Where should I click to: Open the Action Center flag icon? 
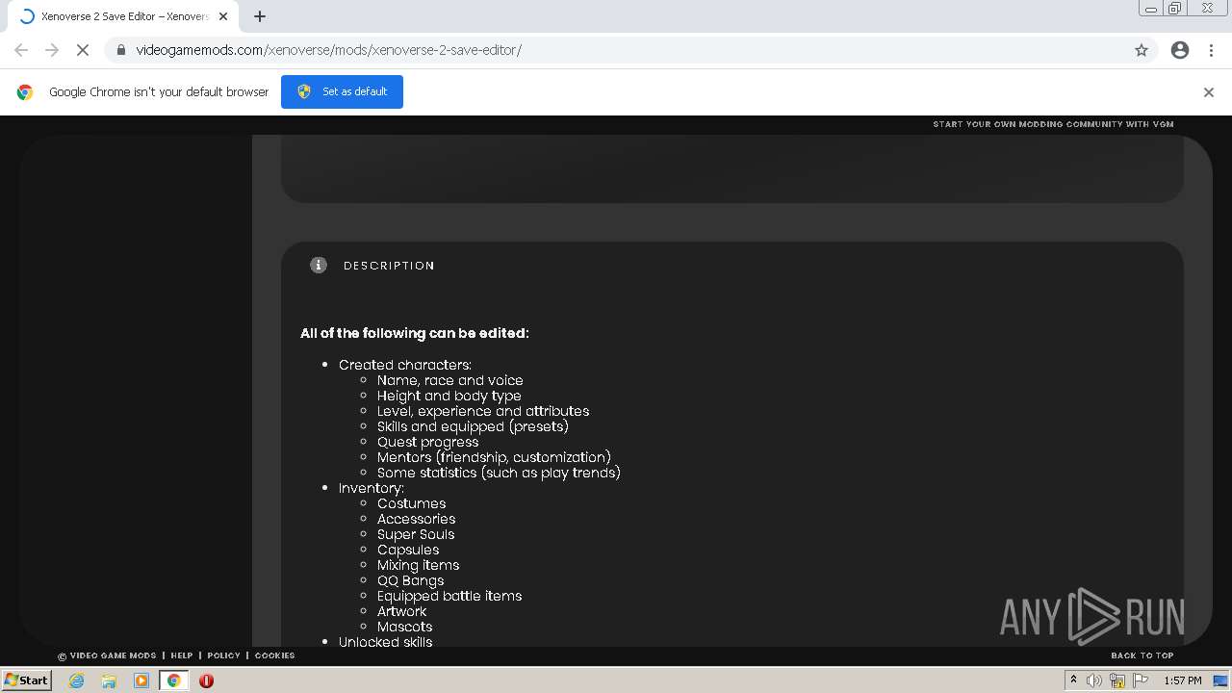[x=1141, y=680]
